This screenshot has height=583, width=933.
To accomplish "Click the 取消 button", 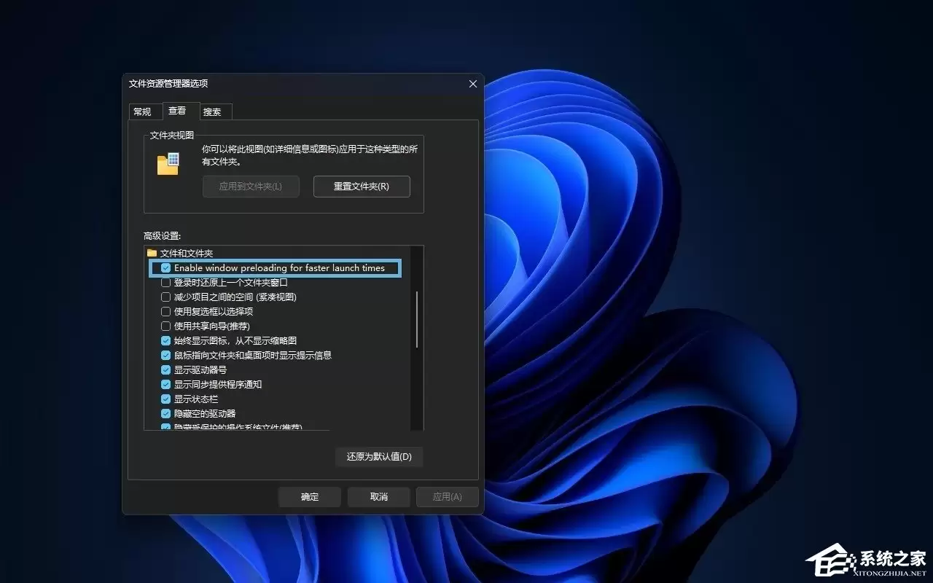I will 378,496.
